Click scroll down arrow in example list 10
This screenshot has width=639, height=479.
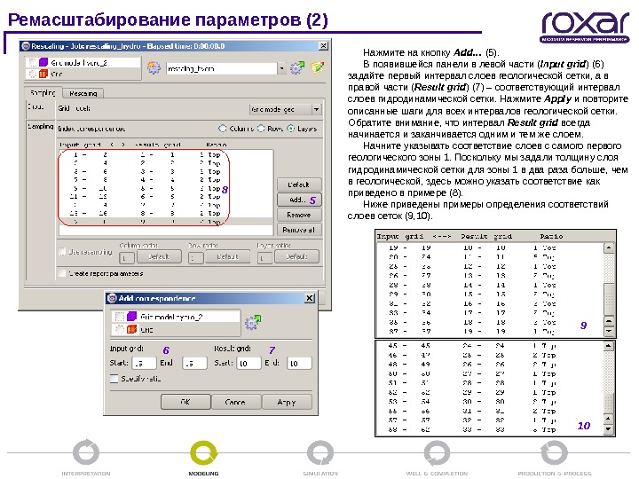tap(608, 429)
